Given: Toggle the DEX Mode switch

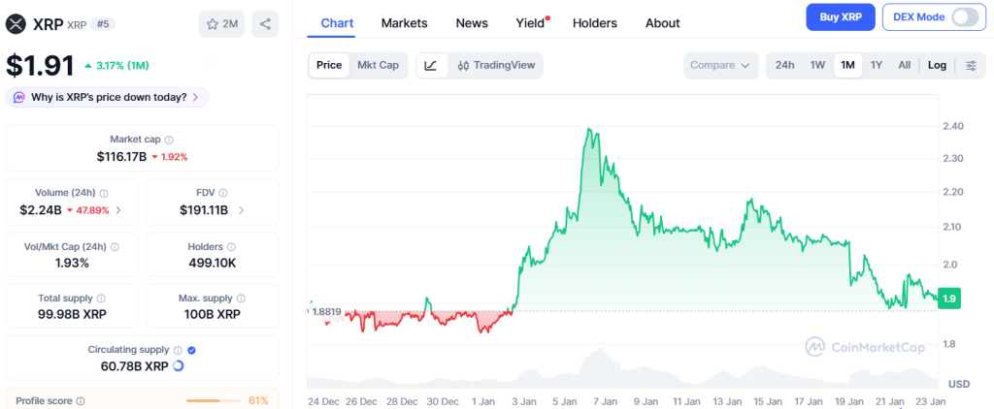Looking at the screenshot, I should 965,16.
